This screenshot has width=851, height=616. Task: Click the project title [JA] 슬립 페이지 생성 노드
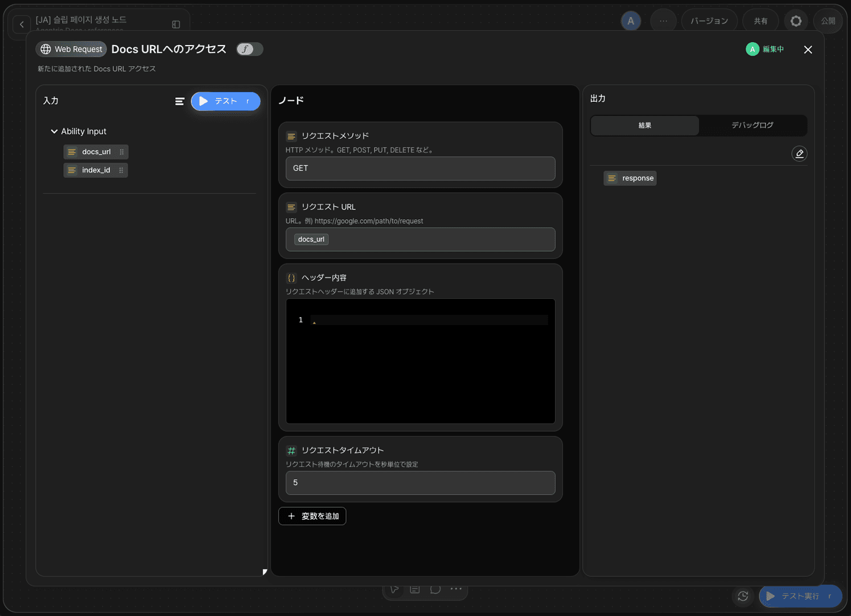[81, 20]
